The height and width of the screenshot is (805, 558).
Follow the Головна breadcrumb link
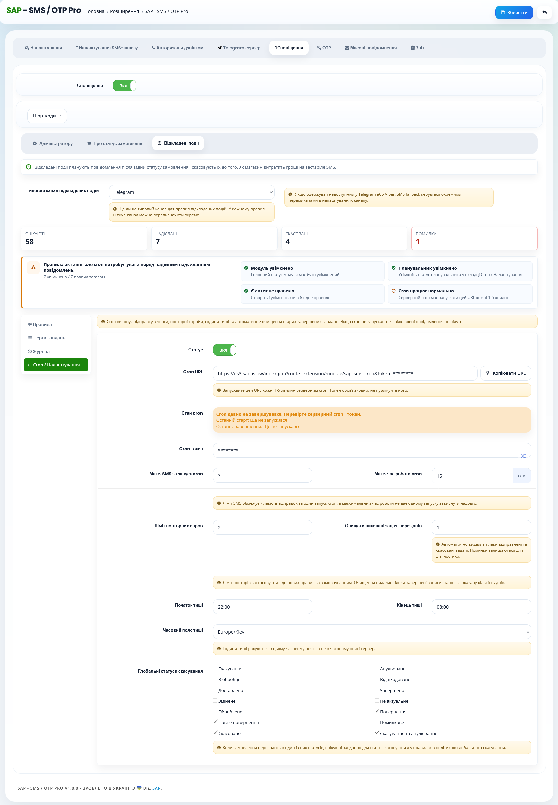click(x=95, y=11)
